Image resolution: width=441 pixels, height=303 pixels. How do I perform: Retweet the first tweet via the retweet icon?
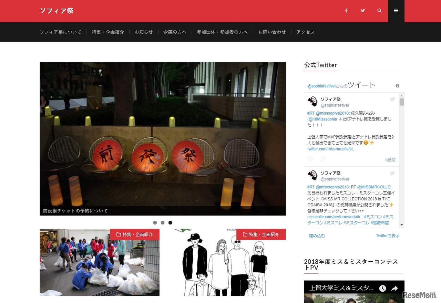tap(322, 159)
